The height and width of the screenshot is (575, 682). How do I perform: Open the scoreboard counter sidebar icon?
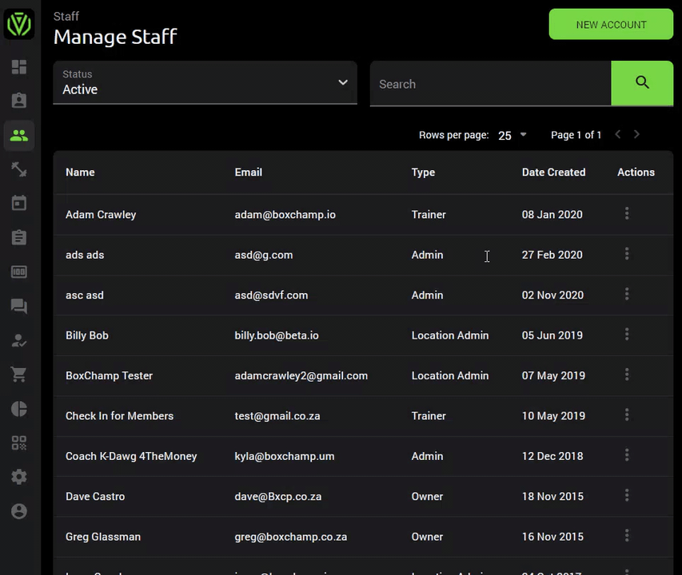pyautogui.click(x=19, y=272)
